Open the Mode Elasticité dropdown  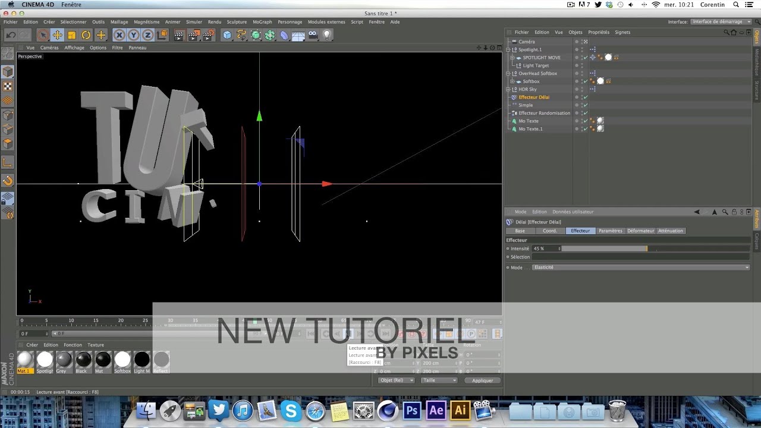(x=641, y=267)
